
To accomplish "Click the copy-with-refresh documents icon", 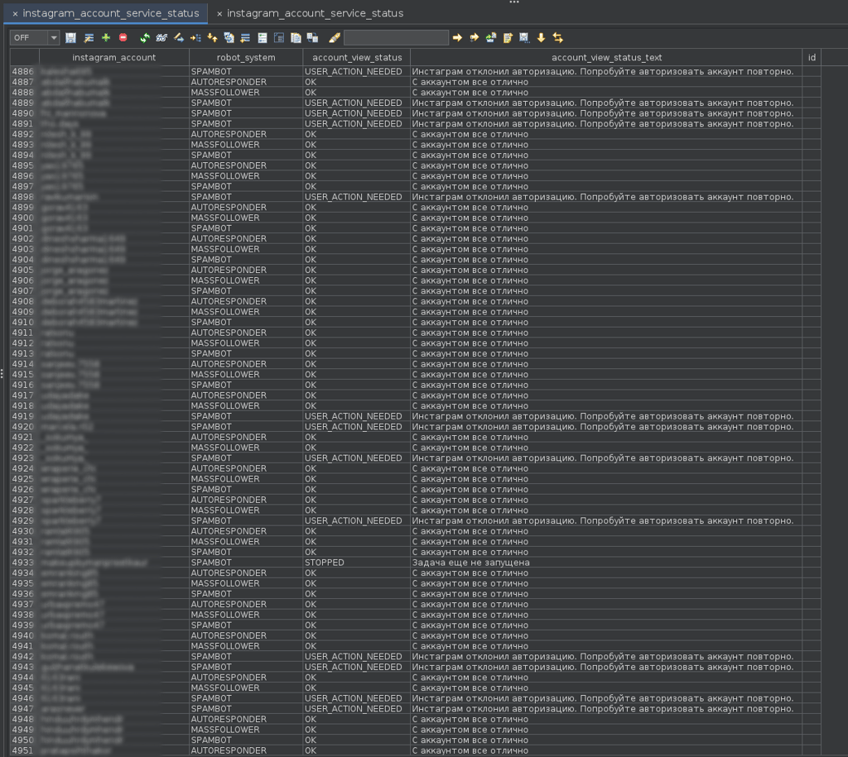I will pos(229,38).
